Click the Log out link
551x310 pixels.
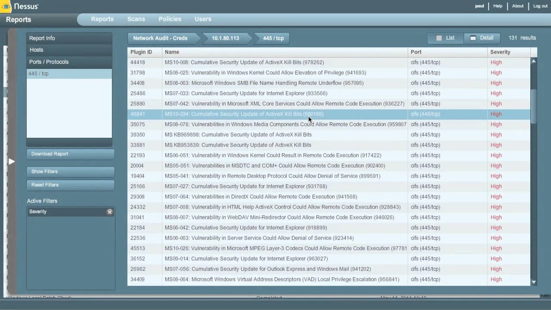click(540, 6)
